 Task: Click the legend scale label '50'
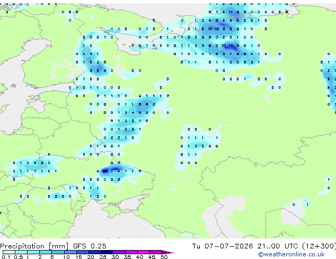[x=164, y=257]
